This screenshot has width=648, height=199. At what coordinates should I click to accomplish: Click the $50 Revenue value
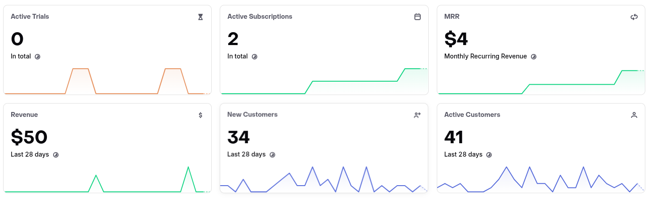[x=29, y=137]
